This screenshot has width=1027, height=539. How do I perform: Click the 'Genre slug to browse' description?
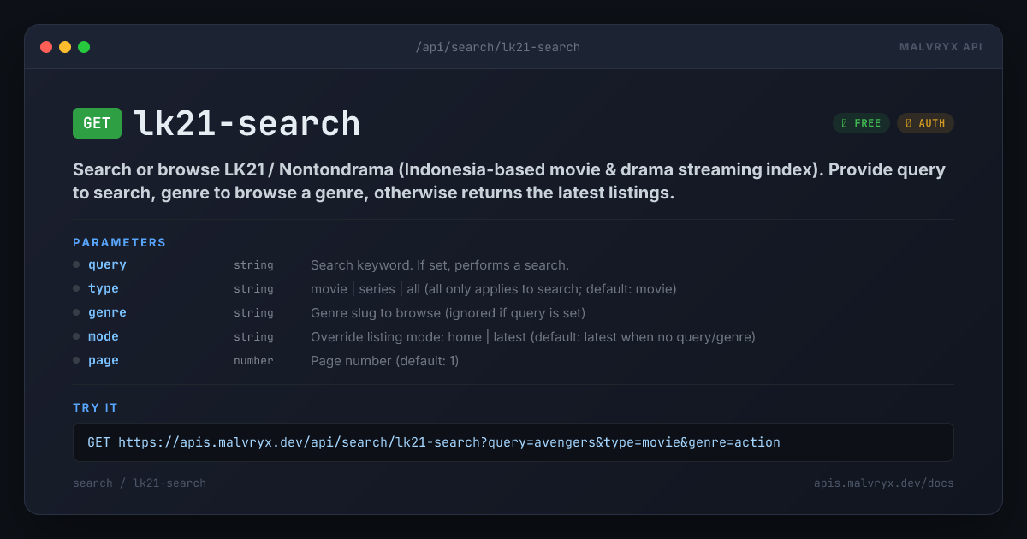tap(448, 313)
